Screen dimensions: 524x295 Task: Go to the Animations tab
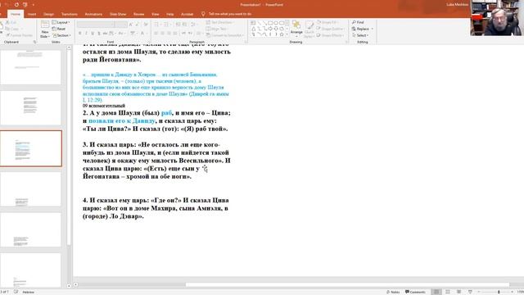93,14
